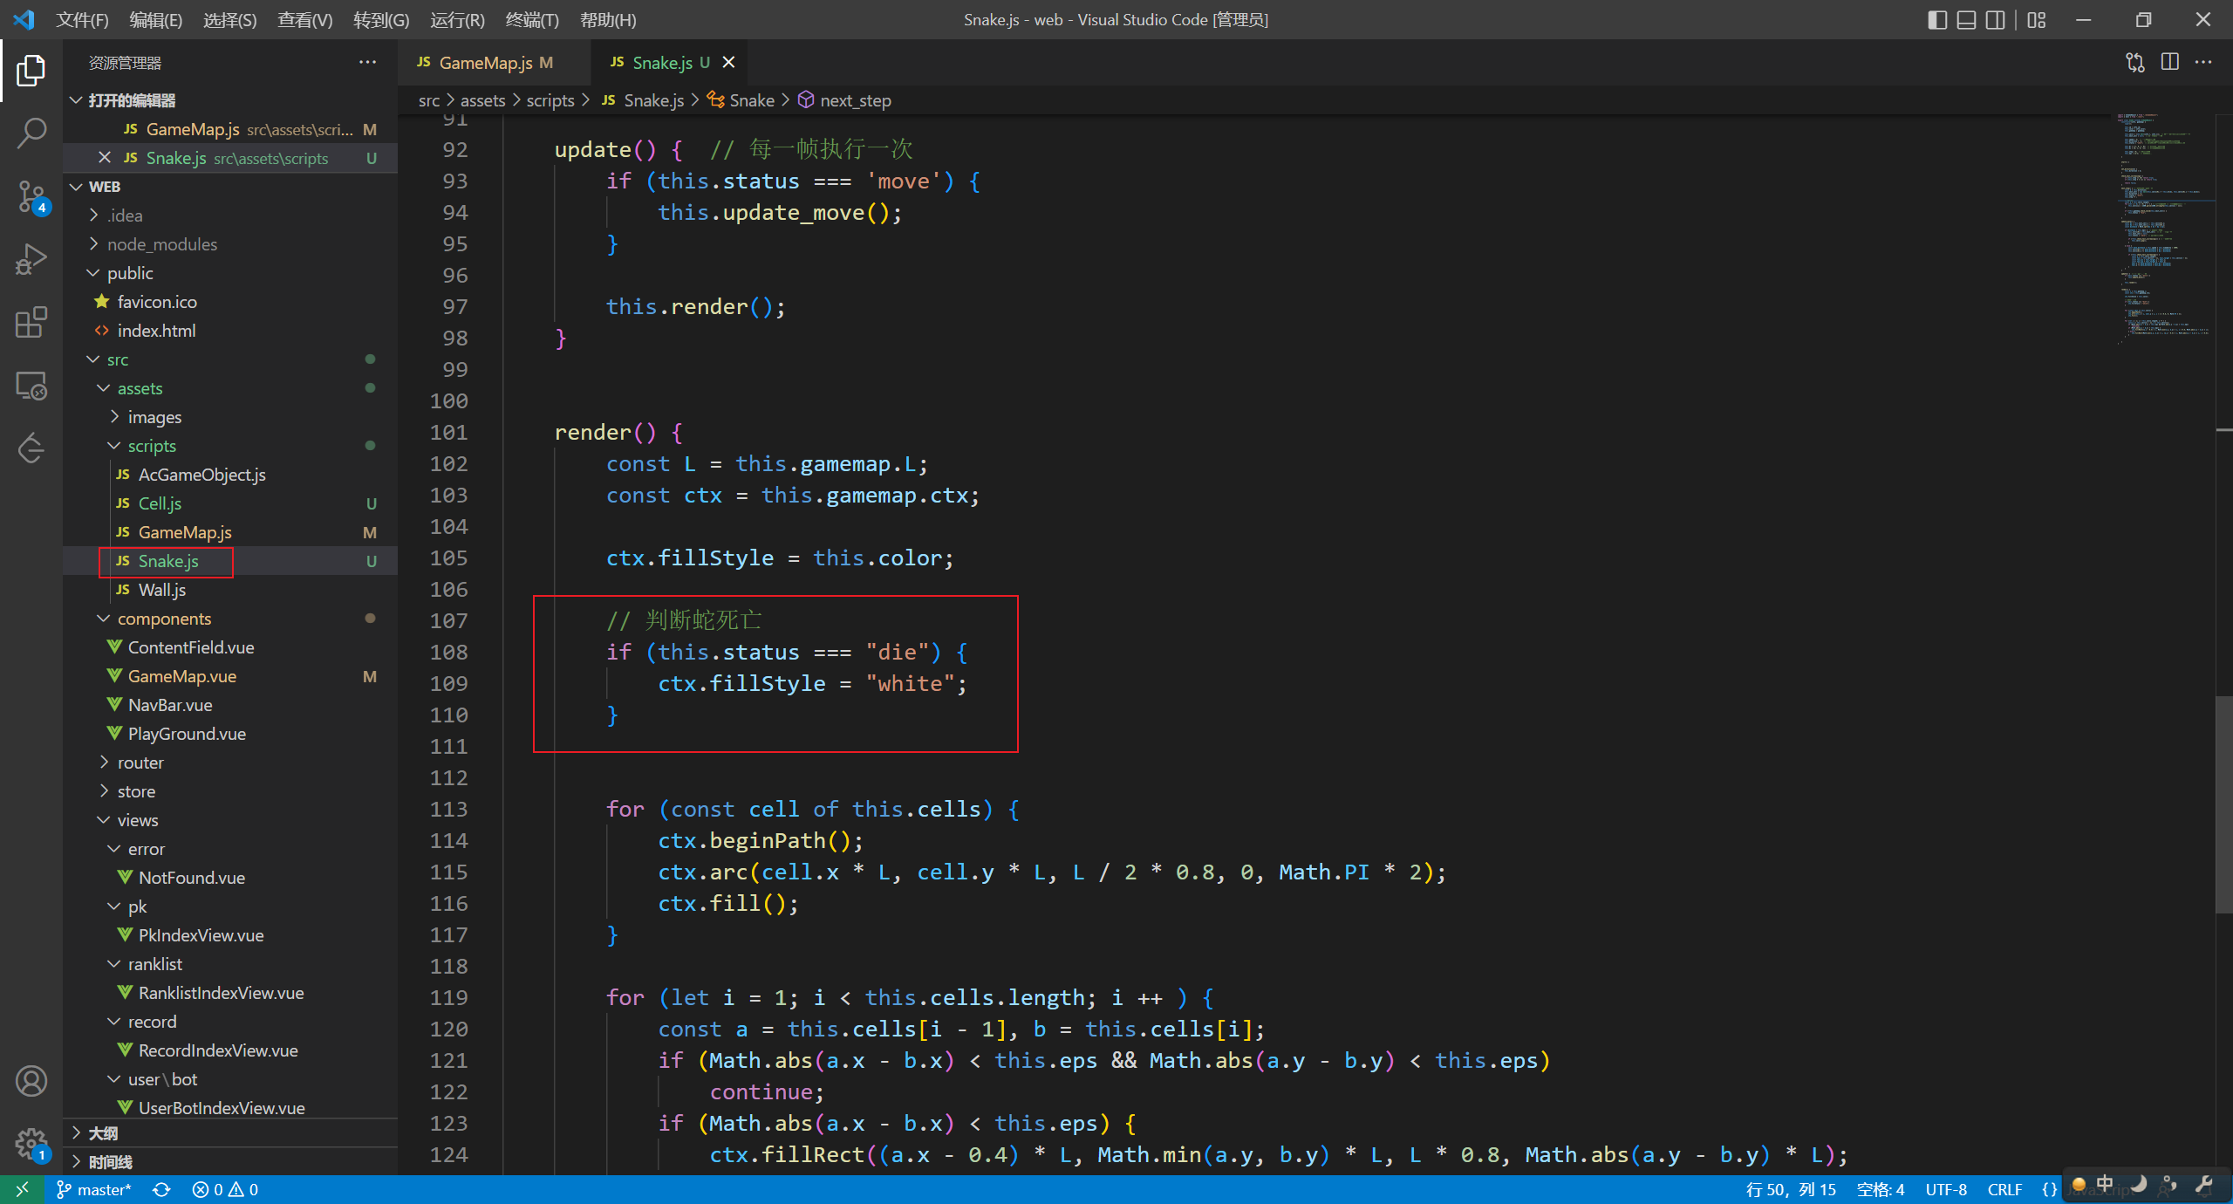Change indentation setting 空格: 4
Viewport: 2233px width, 1204px height.
pyautogui.click(x=1881, y=1189)
